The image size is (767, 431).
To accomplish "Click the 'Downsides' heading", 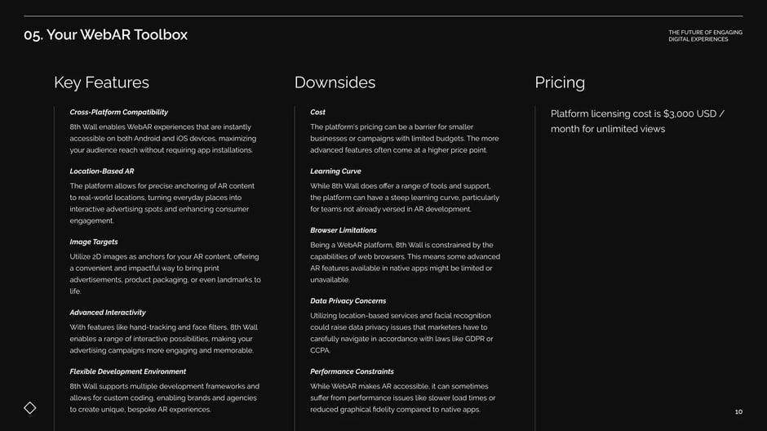I will [335, 82].
